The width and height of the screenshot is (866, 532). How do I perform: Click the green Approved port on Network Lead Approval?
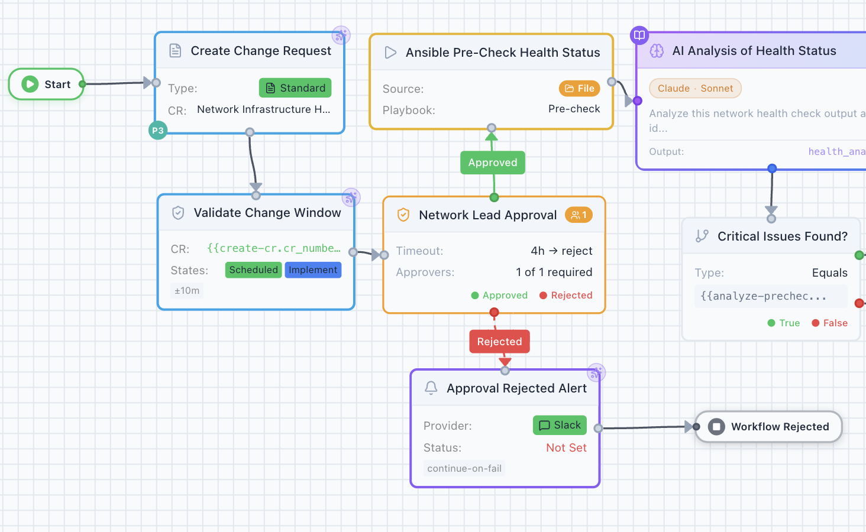click(x=494, y=197)
